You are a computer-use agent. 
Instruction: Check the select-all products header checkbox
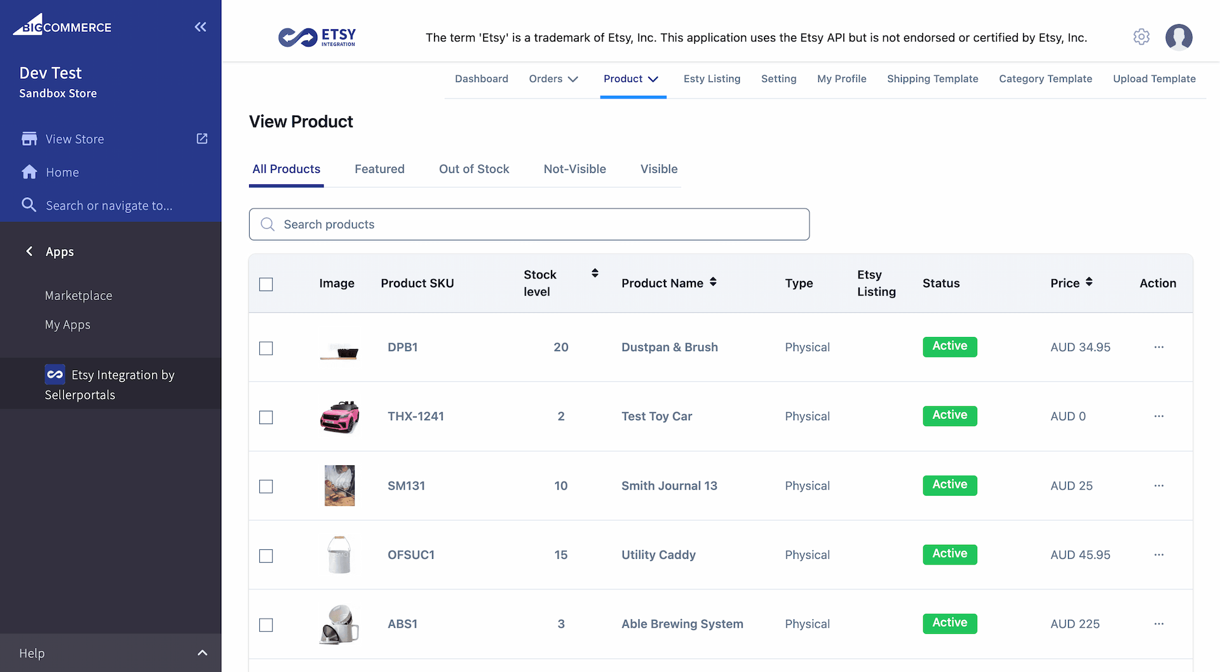click(266, 284)
